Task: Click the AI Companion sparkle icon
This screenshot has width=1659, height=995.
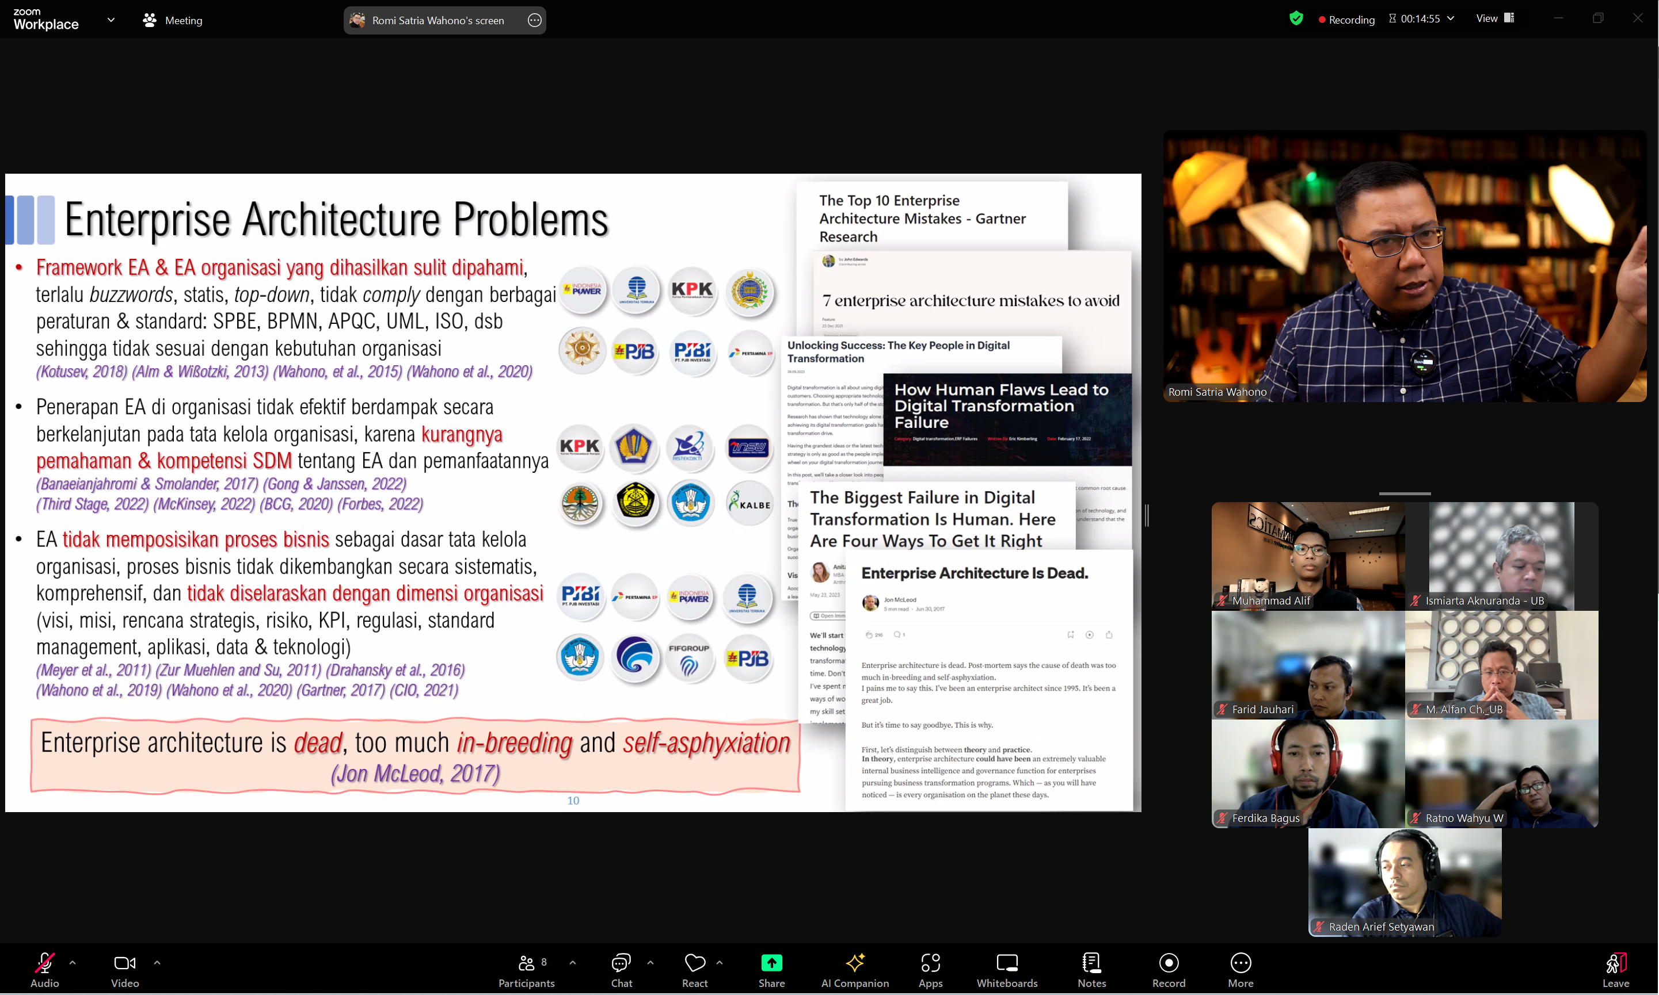Action: 855,963
